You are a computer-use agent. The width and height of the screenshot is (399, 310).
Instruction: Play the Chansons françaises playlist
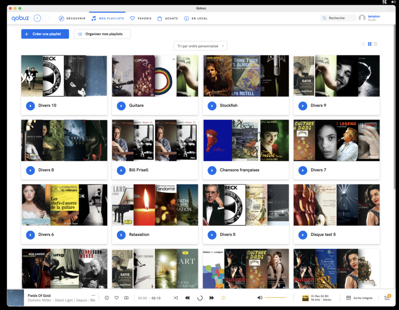tap(212, 170)
